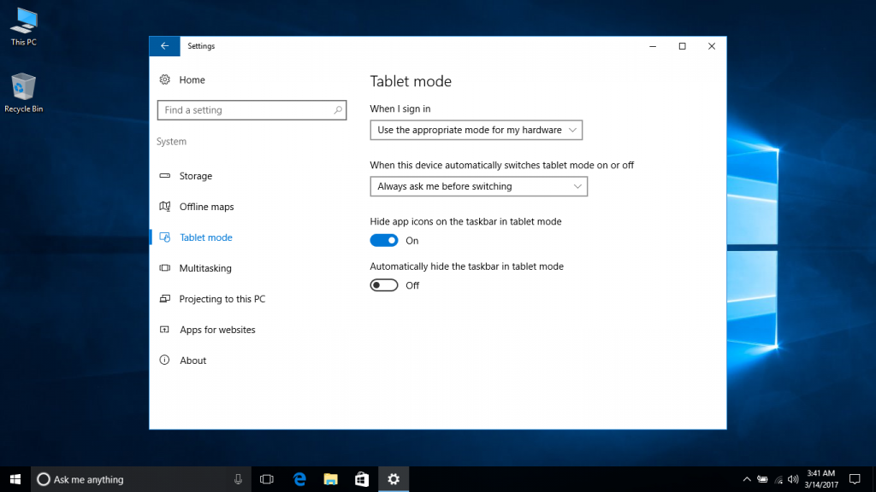Click the Home icon in Settings
The width and height of the screenshot is (876, 492).
[x=164, y=79]
